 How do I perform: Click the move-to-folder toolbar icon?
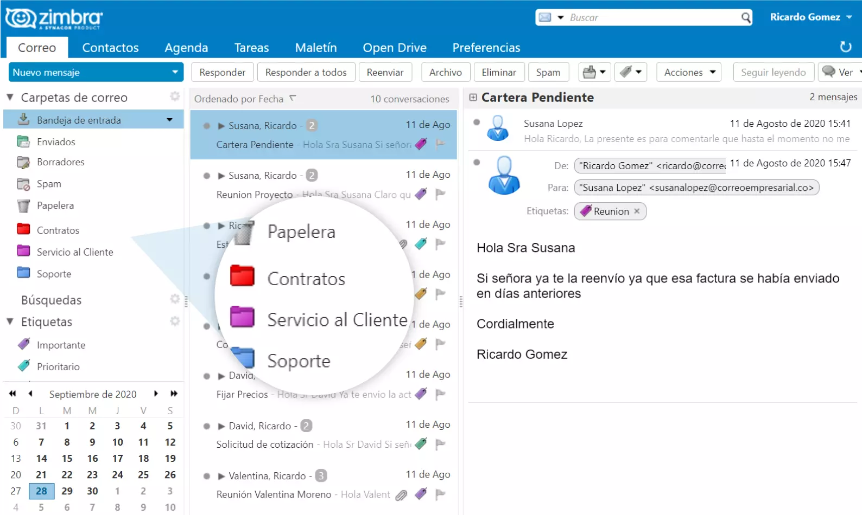tap(594, 72)
